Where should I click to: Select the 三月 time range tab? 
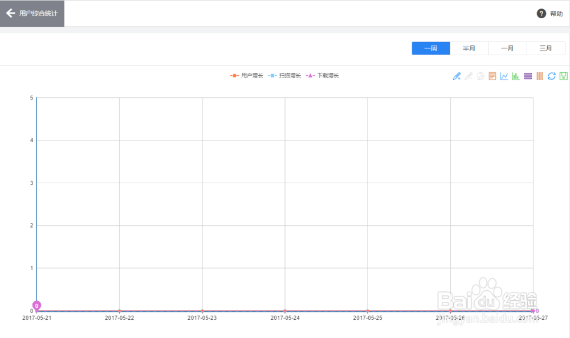point(545,48)
